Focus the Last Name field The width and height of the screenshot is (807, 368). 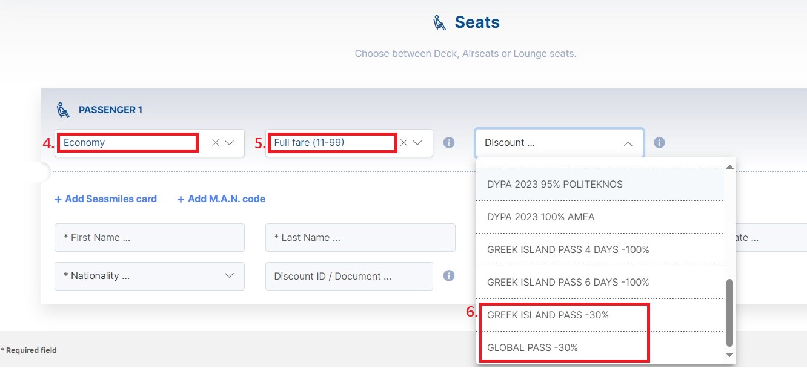pos(360,238)
